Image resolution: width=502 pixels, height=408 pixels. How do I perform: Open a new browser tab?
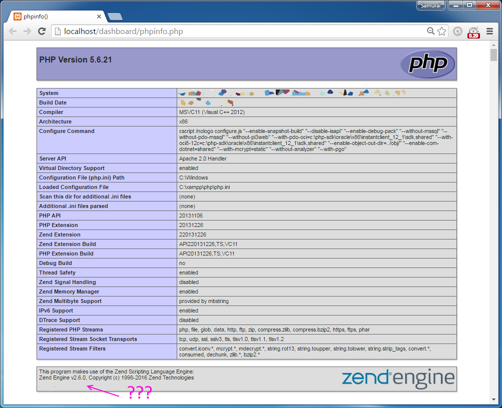click(115, 16)
